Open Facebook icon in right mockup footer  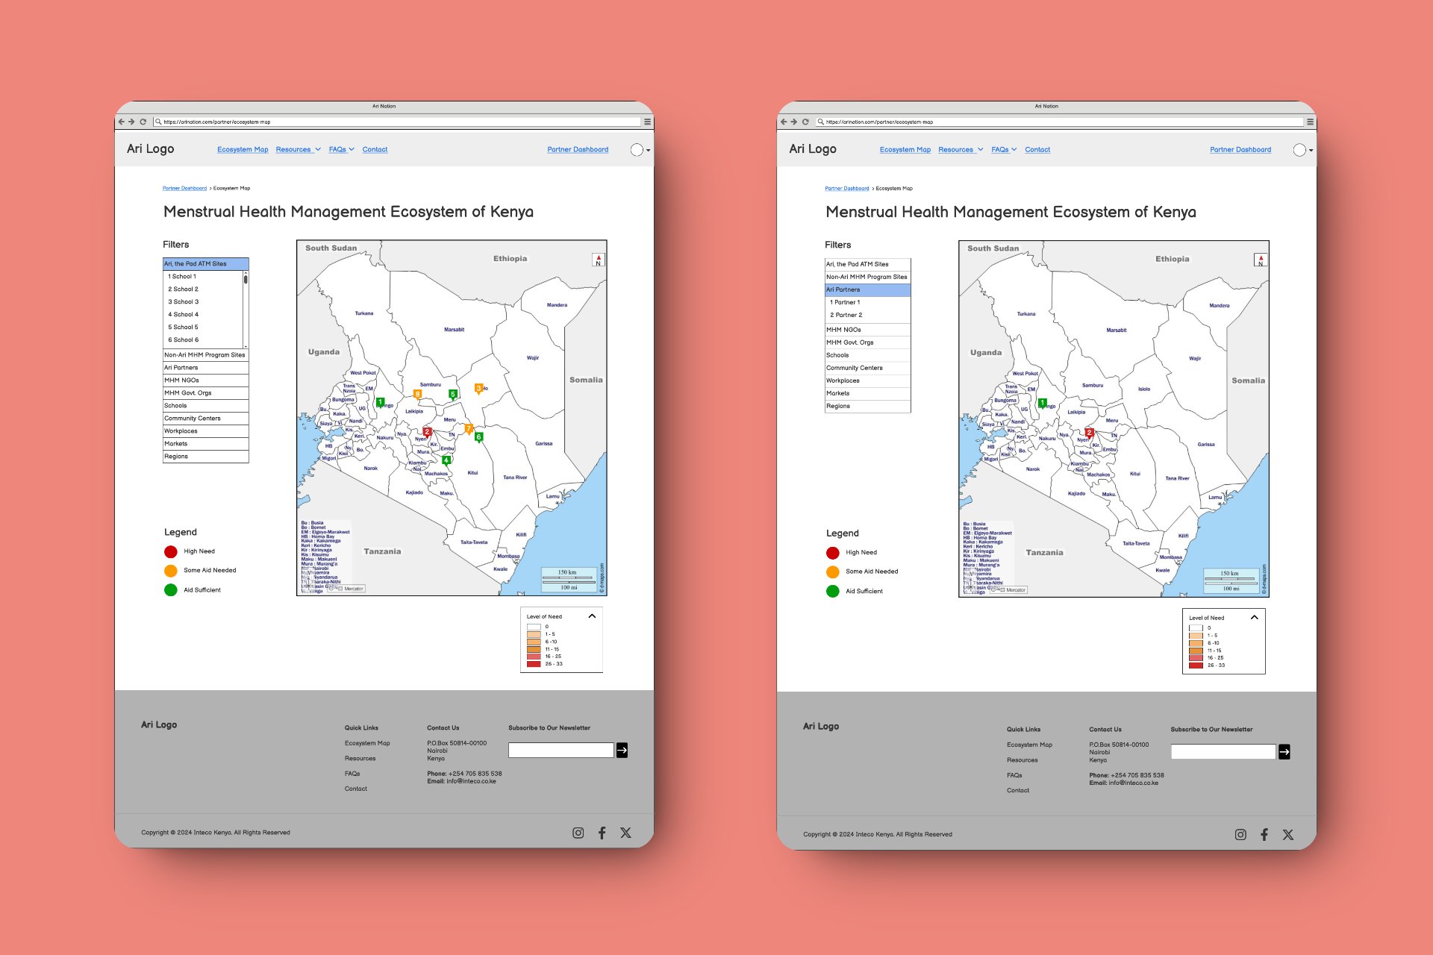point(1264,835)
